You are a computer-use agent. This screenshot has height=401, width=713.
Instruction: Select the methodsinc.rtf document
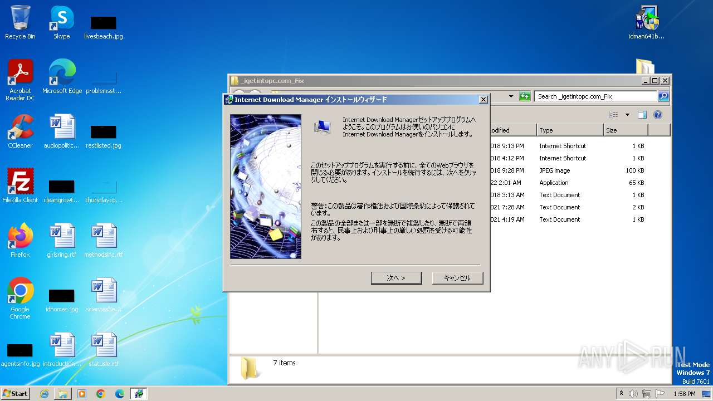coord(103,241)
